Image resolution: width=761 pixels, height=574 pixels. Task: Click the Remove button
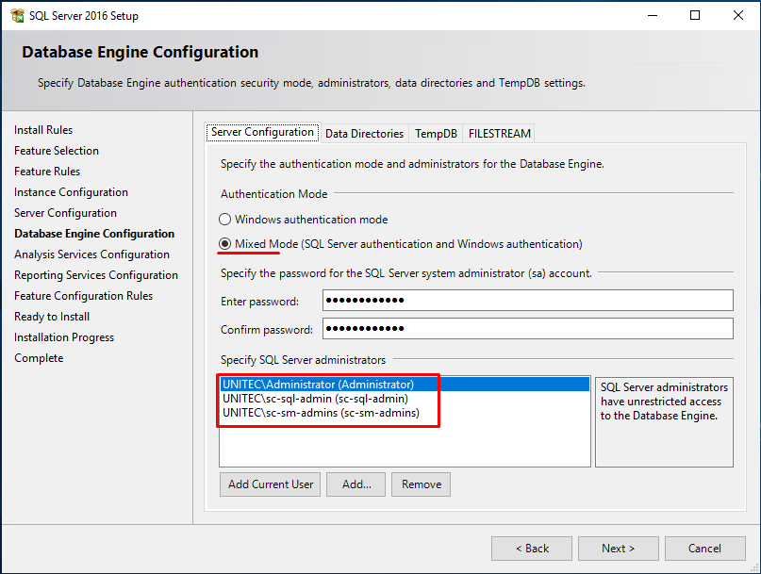(422, 484)
